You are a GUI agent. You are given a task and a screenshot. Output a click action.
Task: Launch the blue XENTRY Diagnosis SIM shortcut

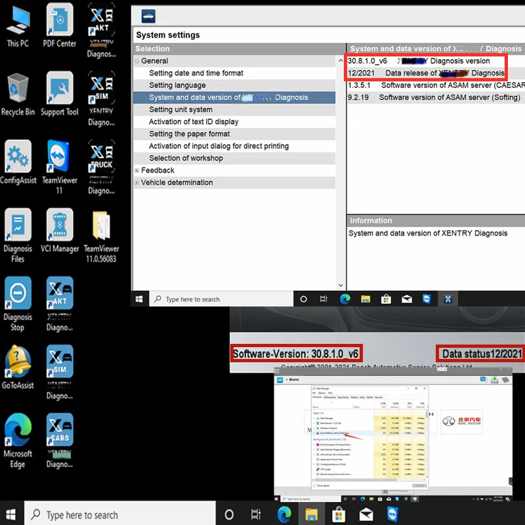point(60,372)
